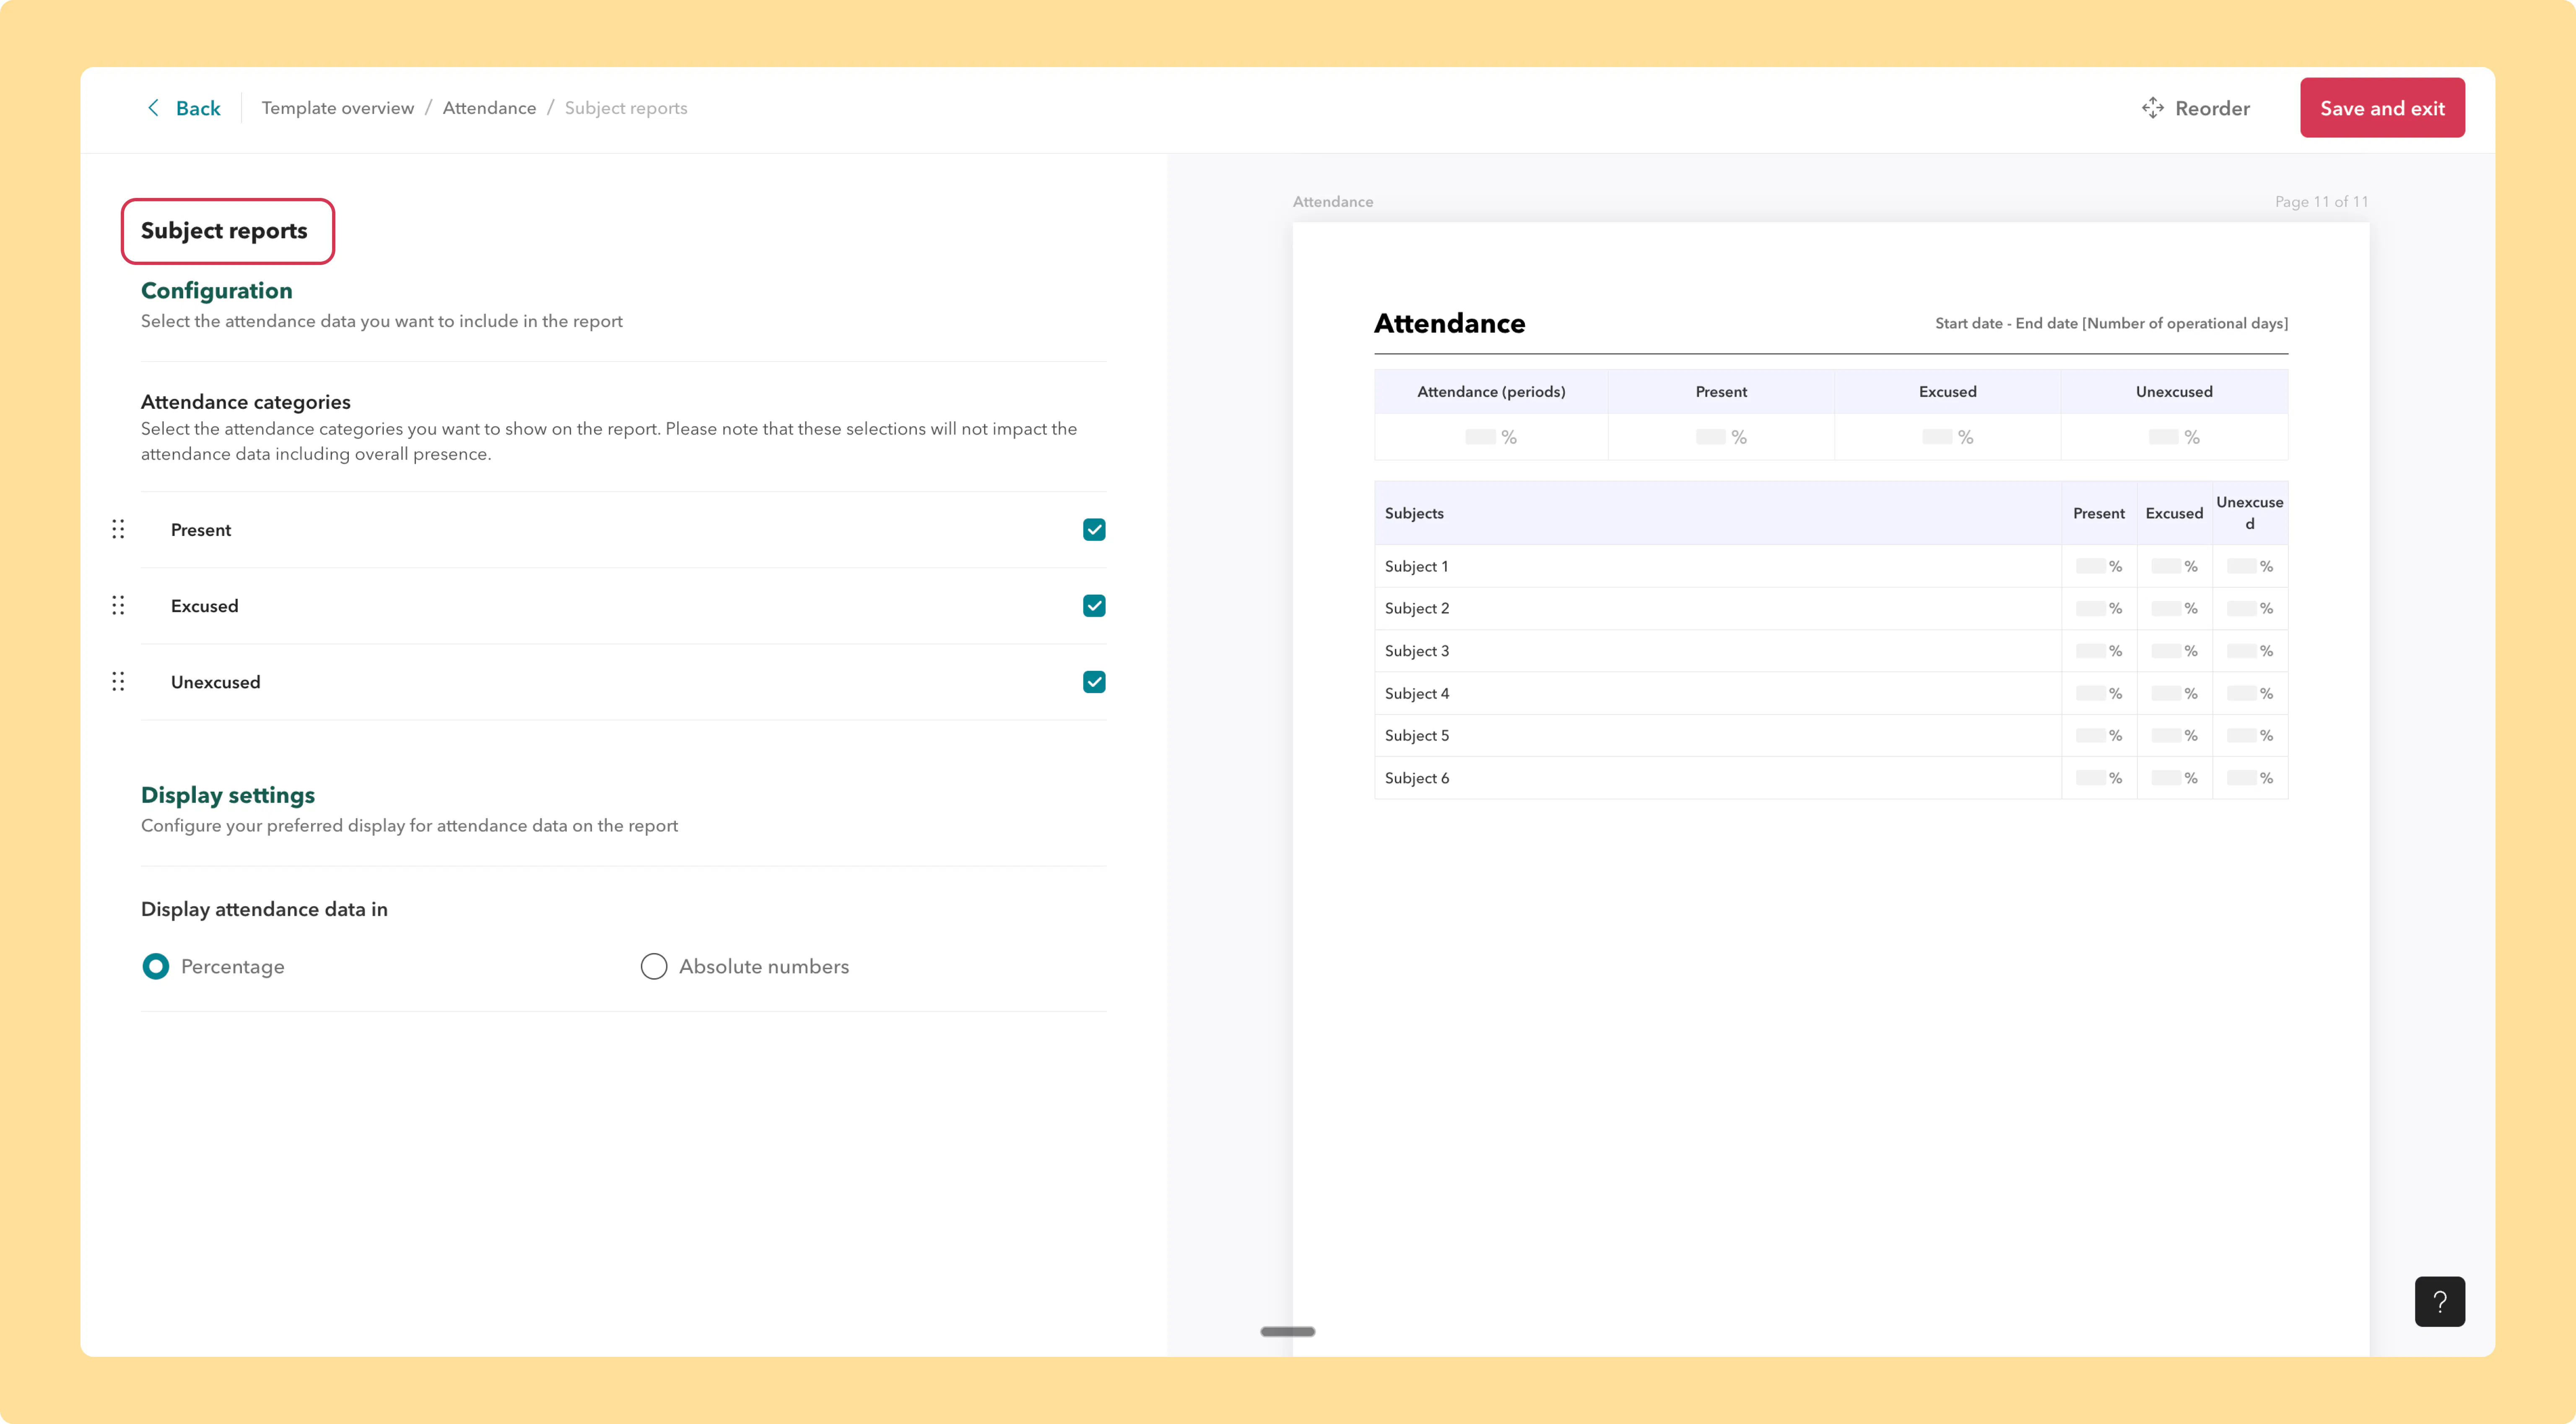Grab the drag handle beside Present
This screenshot has width=2576, height=1424.
pyautogui.click(x=118, y=529)
